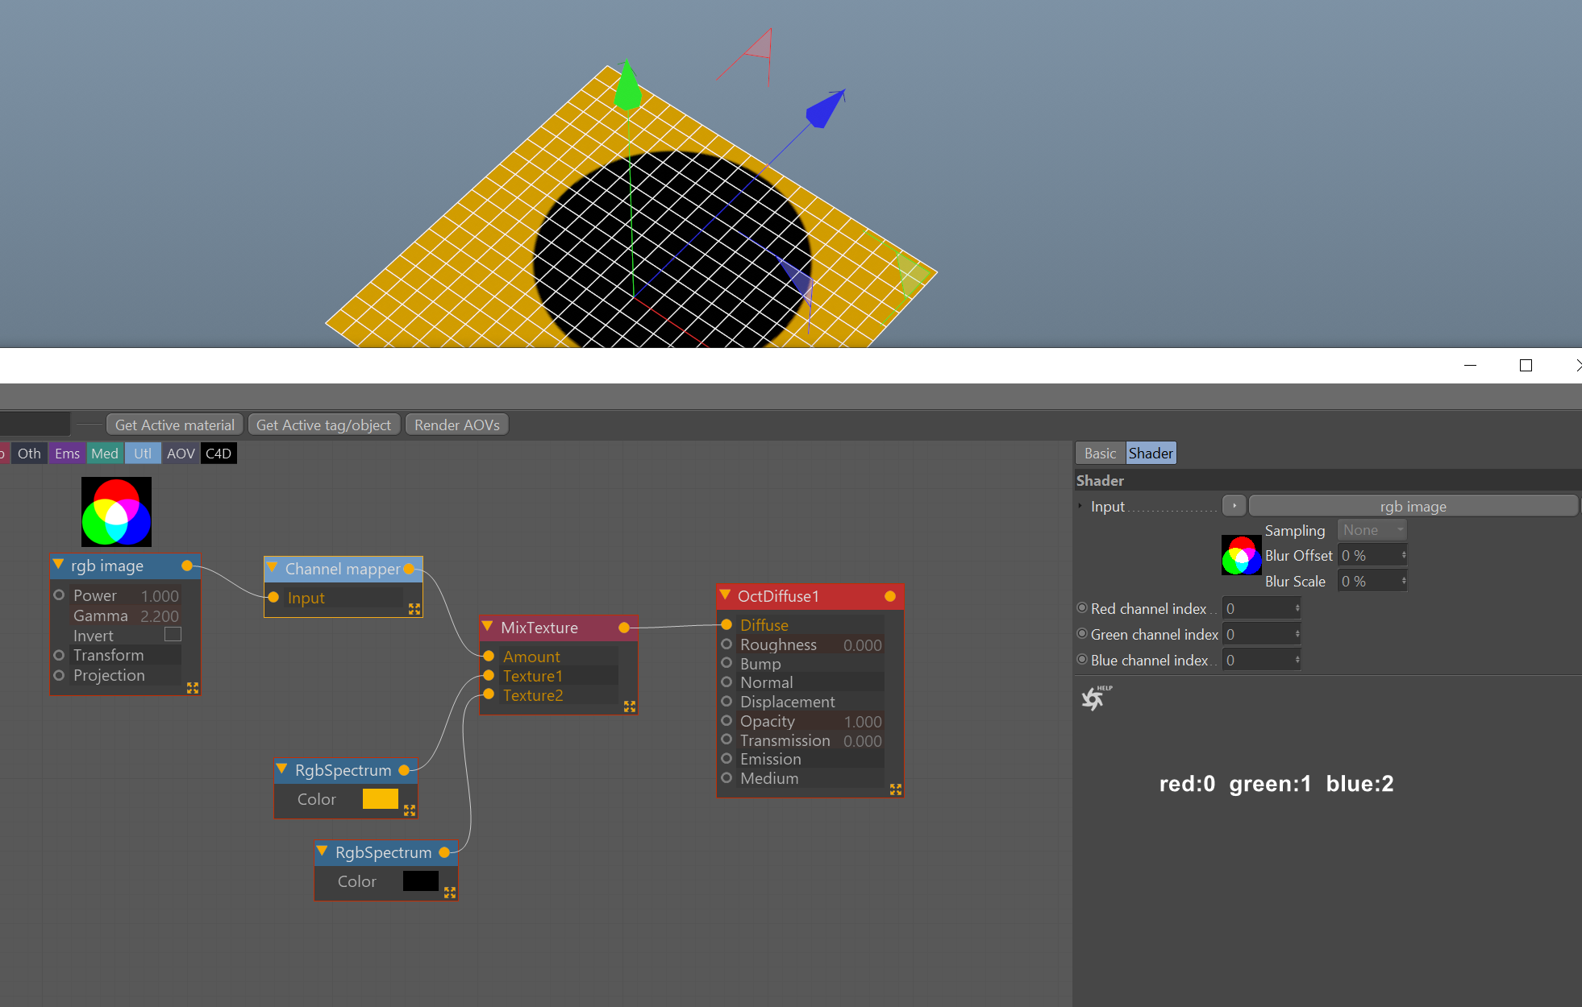The width and height of the screenshot is (1582, 1007).
Task: Click OctDiffuse1 Opacity port
Action: (726, 721)
